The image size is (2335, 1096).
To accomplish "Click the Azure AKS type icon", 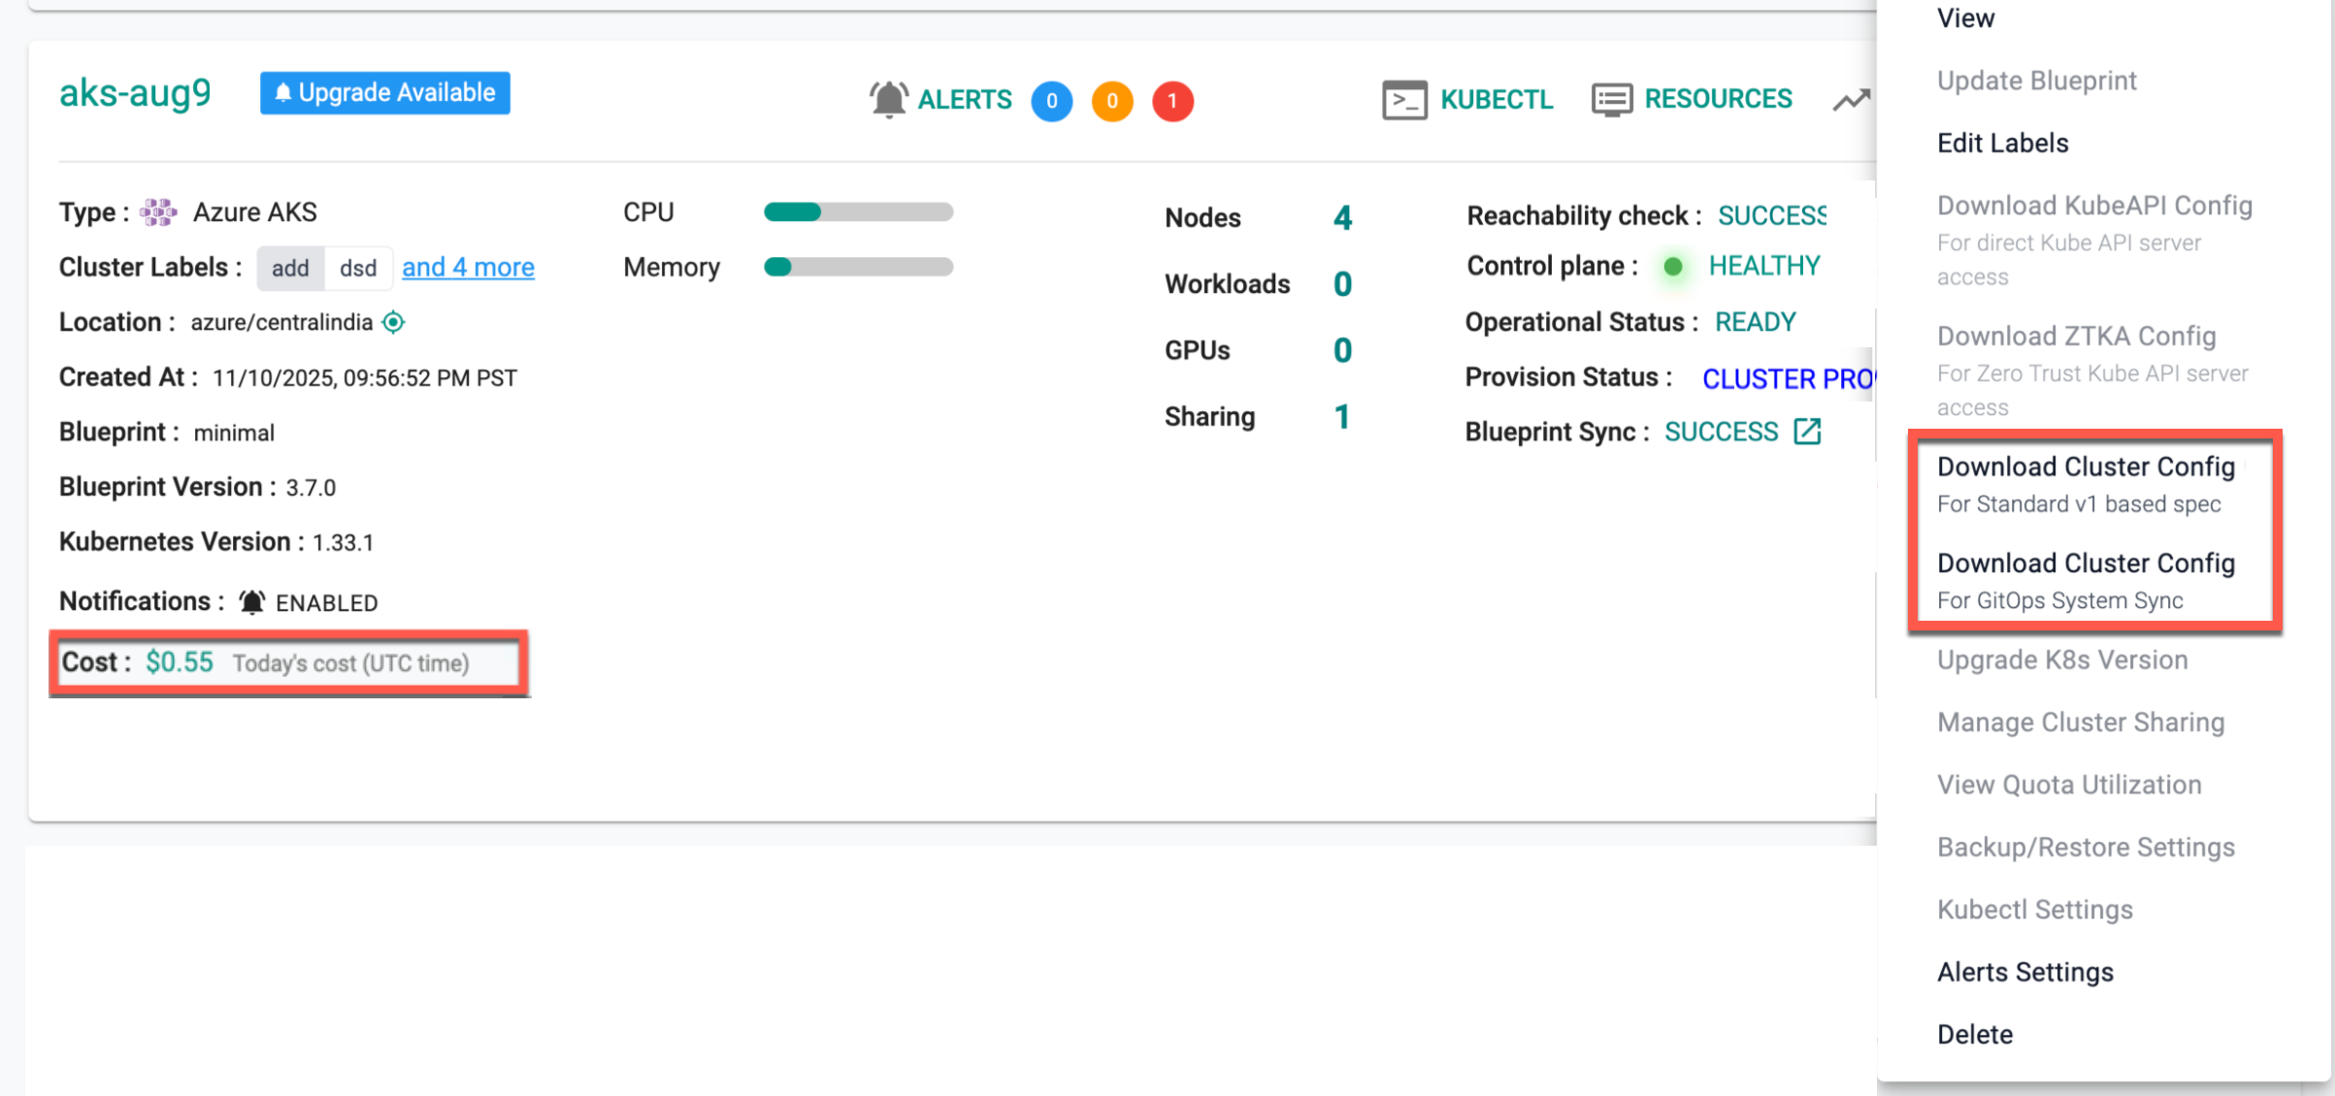I will (158, 212).
